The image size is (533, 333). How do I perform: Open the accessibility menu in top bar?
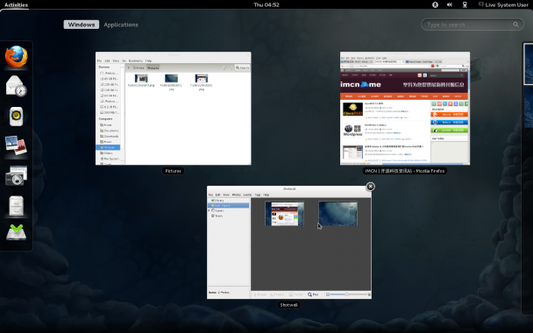click(435, 4)
